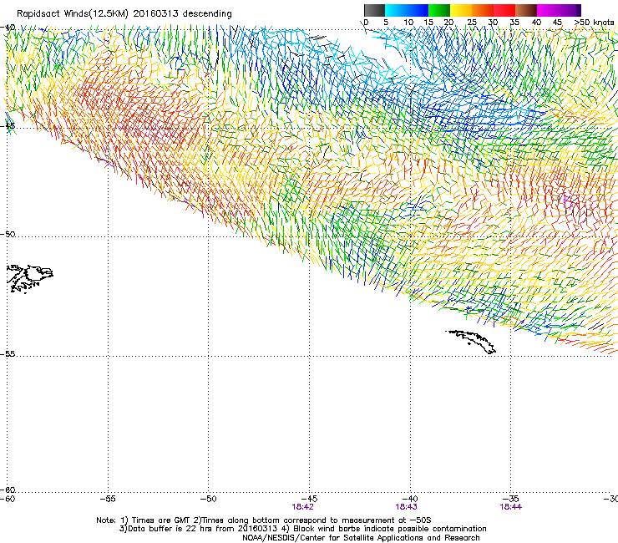618x543 pixels.
Task: Click the pass time label 18:42
Action: (x=302, y=507)
